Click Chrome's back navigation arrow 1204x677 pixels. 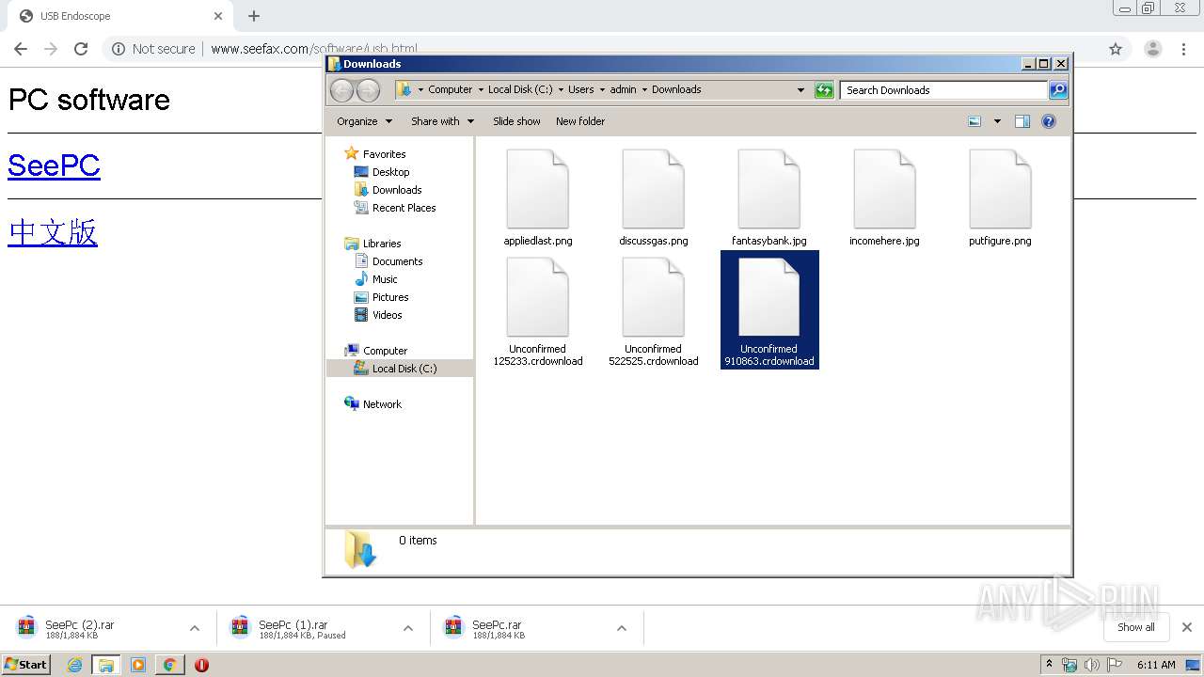21,49
